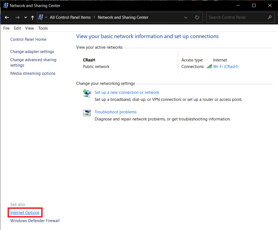Click the Wi-Fi (CRasH) connection link
Screen dimensions: 278x230
225,67
